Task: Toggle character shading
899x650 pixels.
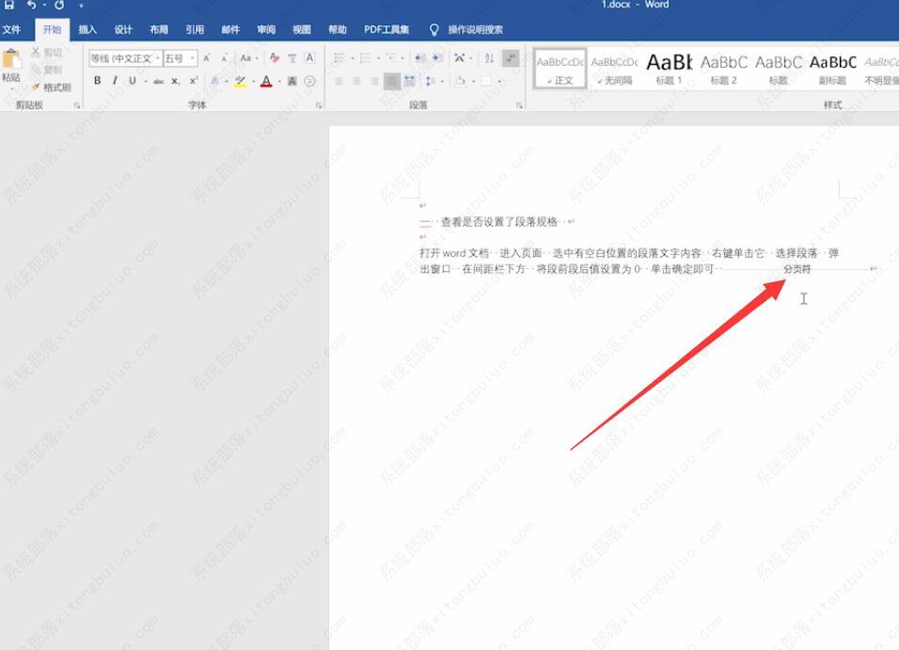Action: point(292,82)
